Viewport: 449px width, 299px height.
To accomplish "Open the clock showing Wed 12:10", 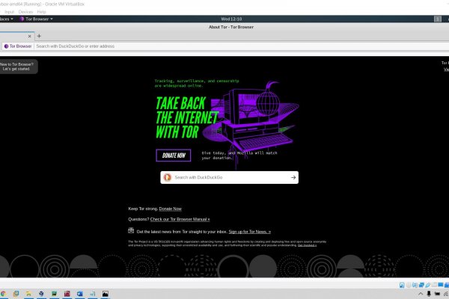I will coord(224,19).
